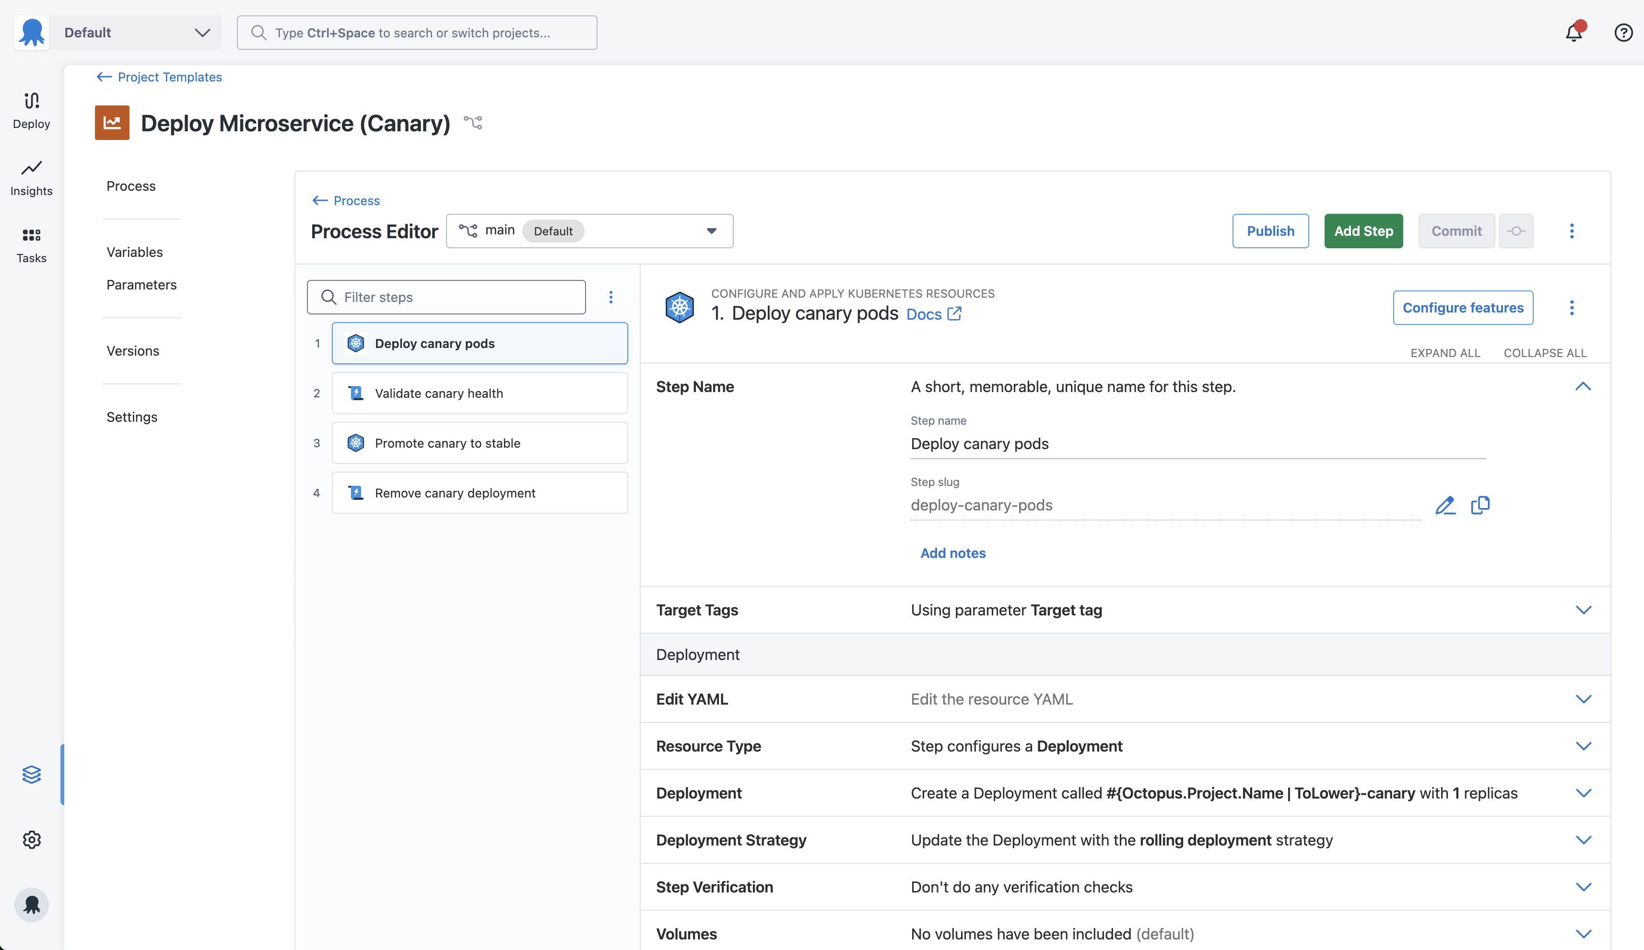Viewport: 1644px width, 950px height.
Task: Switch to the Variables tab
Action: coord(134,252)
